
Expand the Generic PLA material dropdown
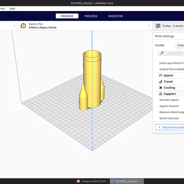pyautogui.click(x=149, y=26)
